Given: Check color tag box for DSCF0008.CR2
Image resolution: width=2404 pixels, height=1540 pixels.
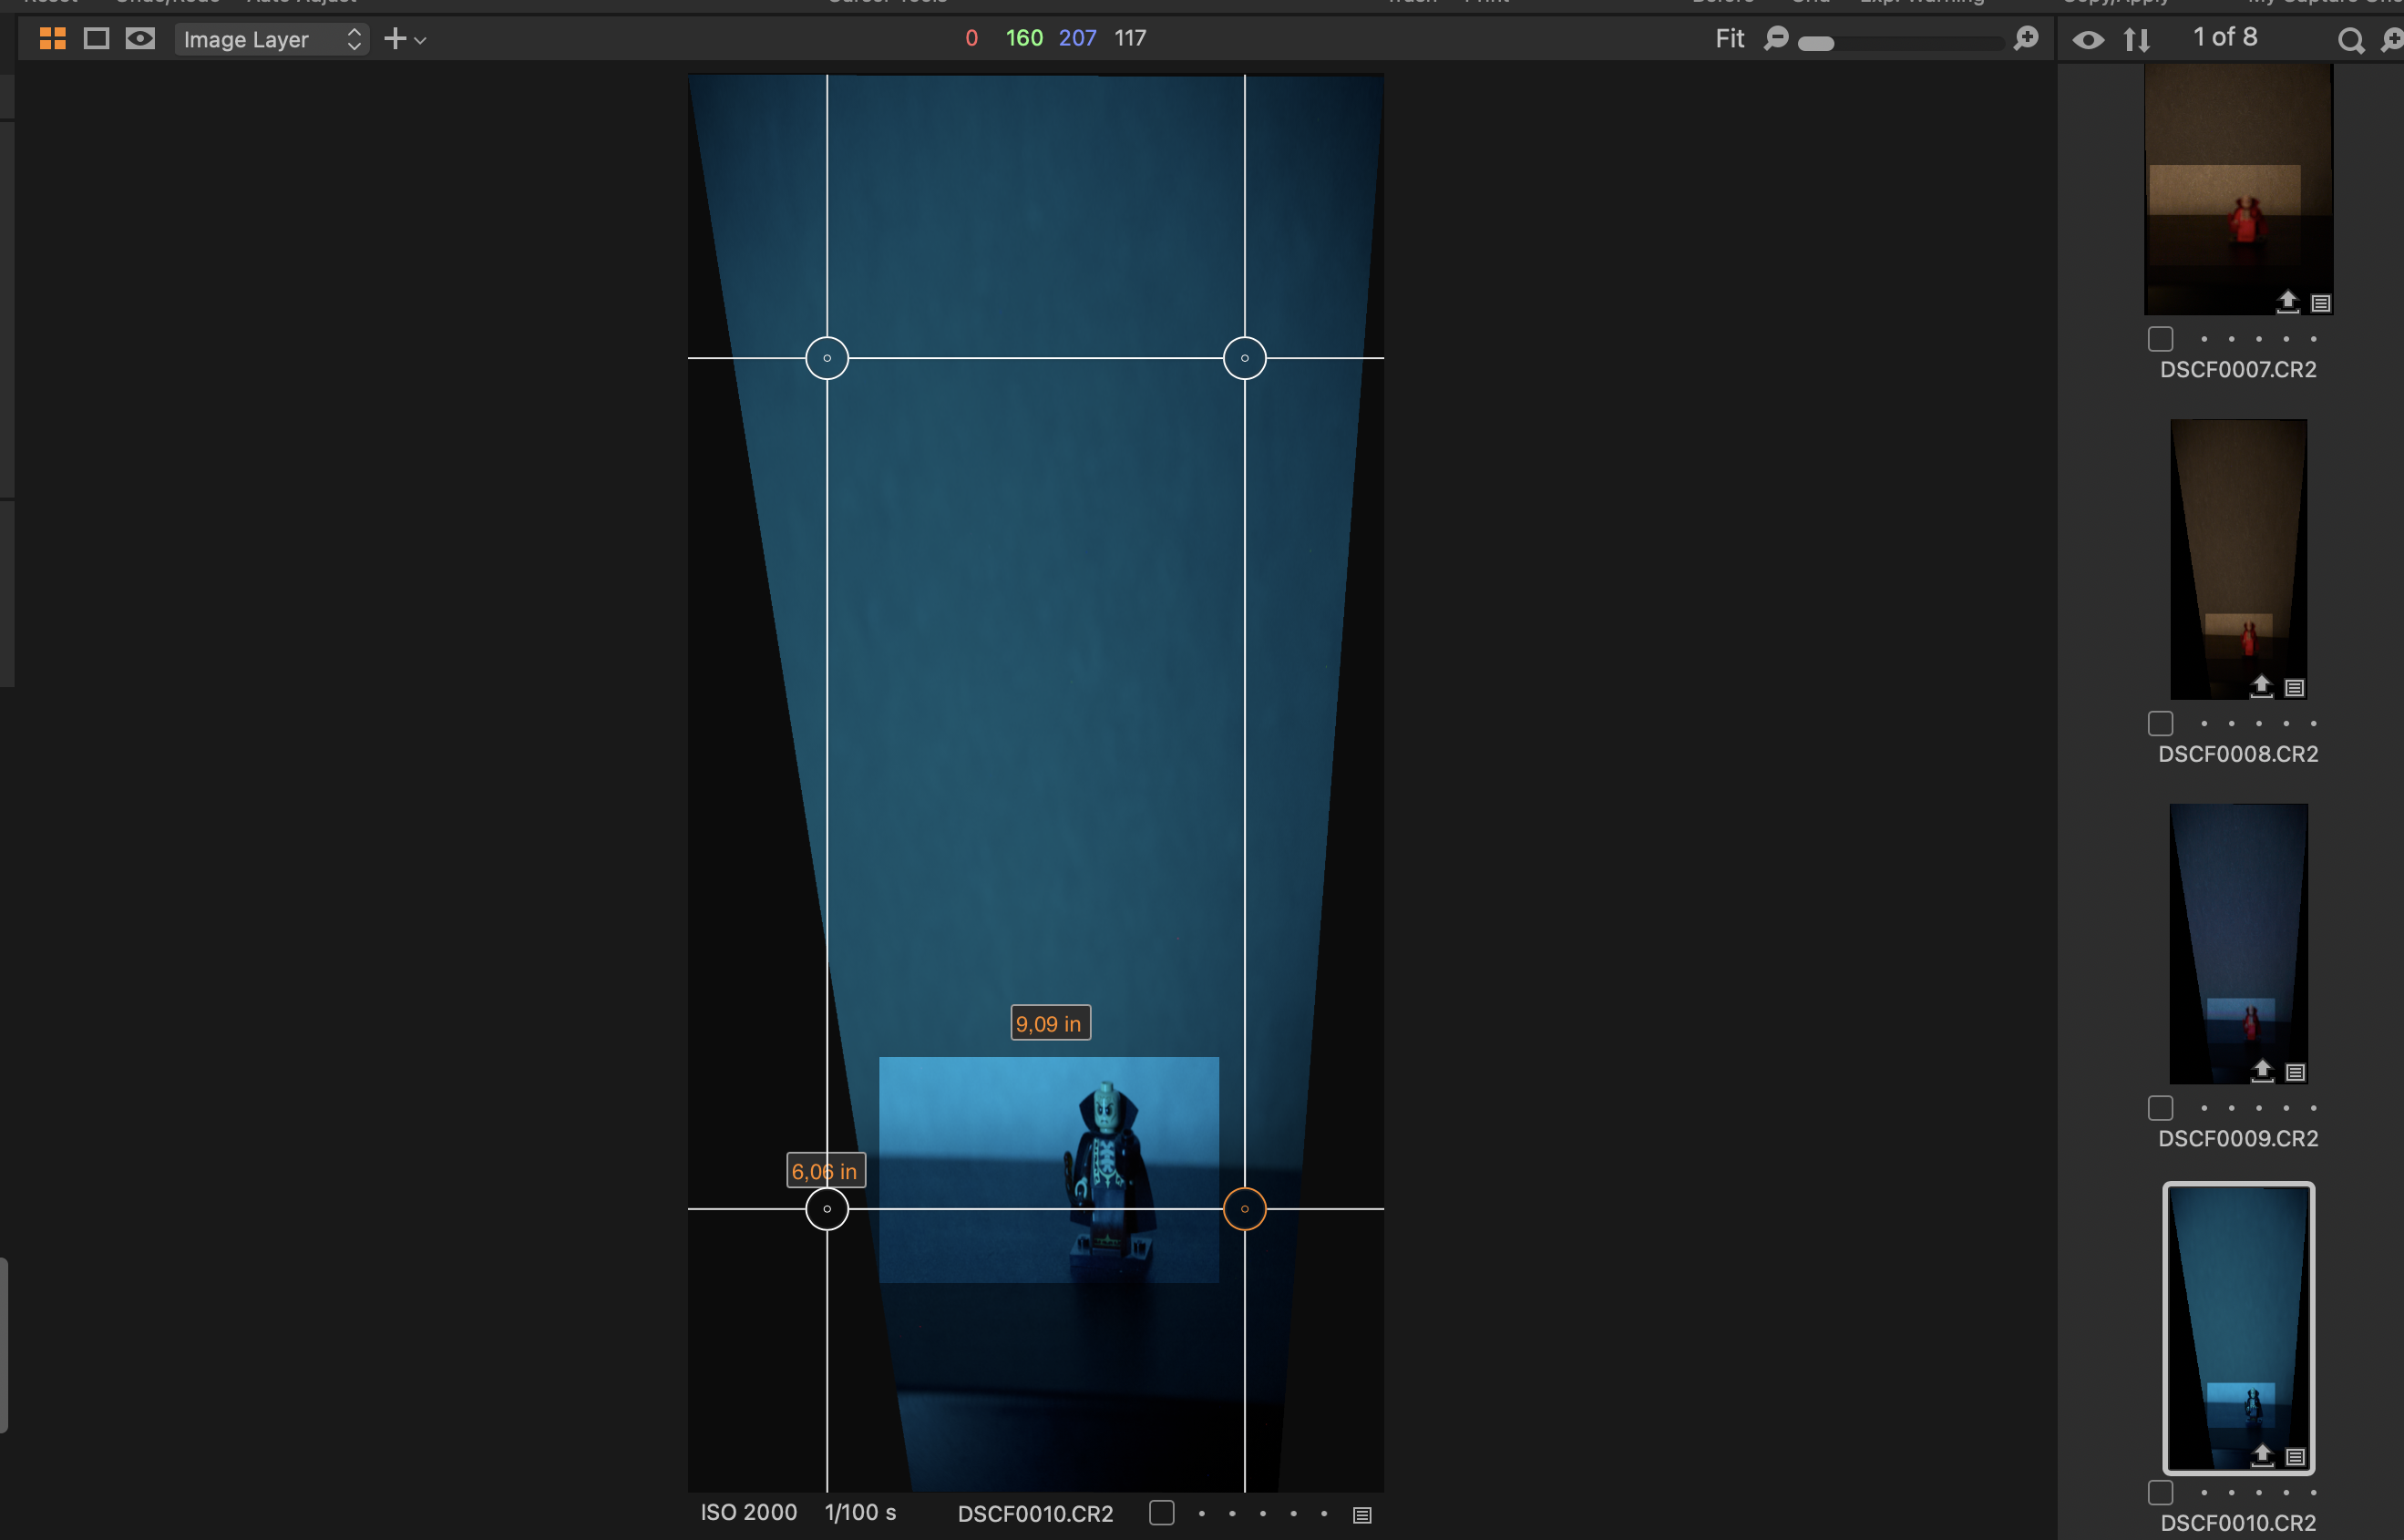Looking at the screenshot, I should (x=2160, y=723).
